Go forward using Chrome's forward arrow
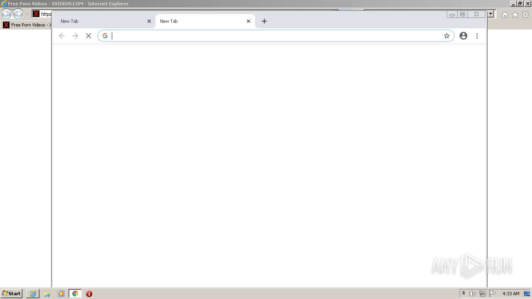The height and width of the screenshot is (299, 532). [x=75, y=36]
